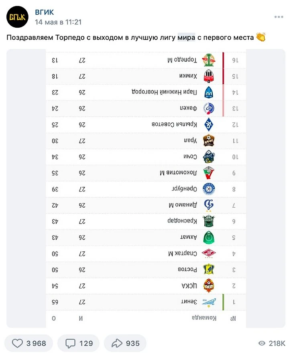Click the Ростов club logo

pos(209,269)
